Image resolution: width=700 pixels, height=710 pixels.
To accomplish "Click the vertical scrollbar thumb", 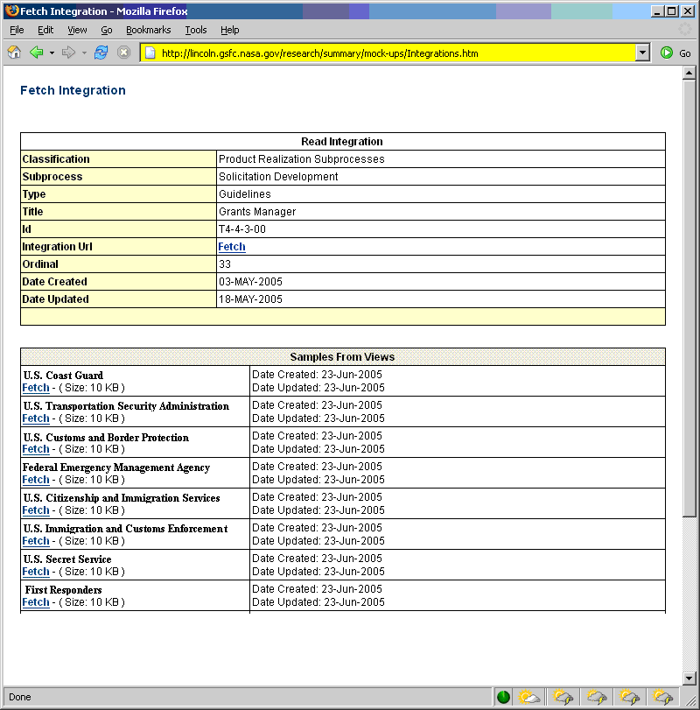I will [689, 298].
